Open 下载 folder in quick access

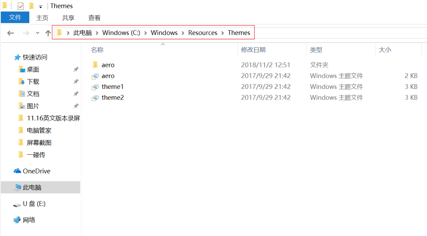click(33, 82)
